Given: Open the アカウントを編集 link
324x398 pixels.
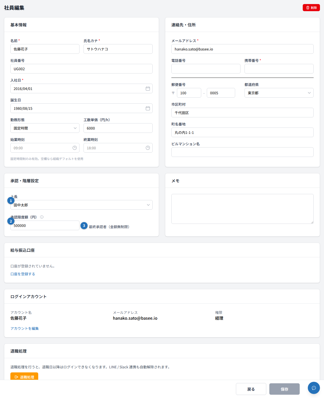Looking at the screenshot, I should click(x=25, y=329).
